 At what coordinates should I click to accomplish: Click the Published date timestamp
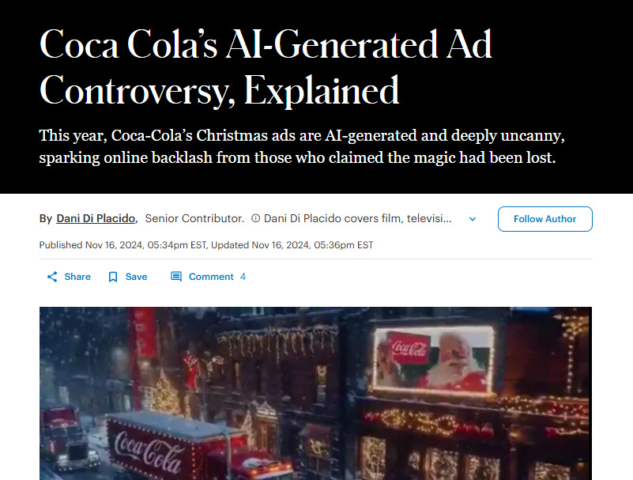tap(122, 245)
